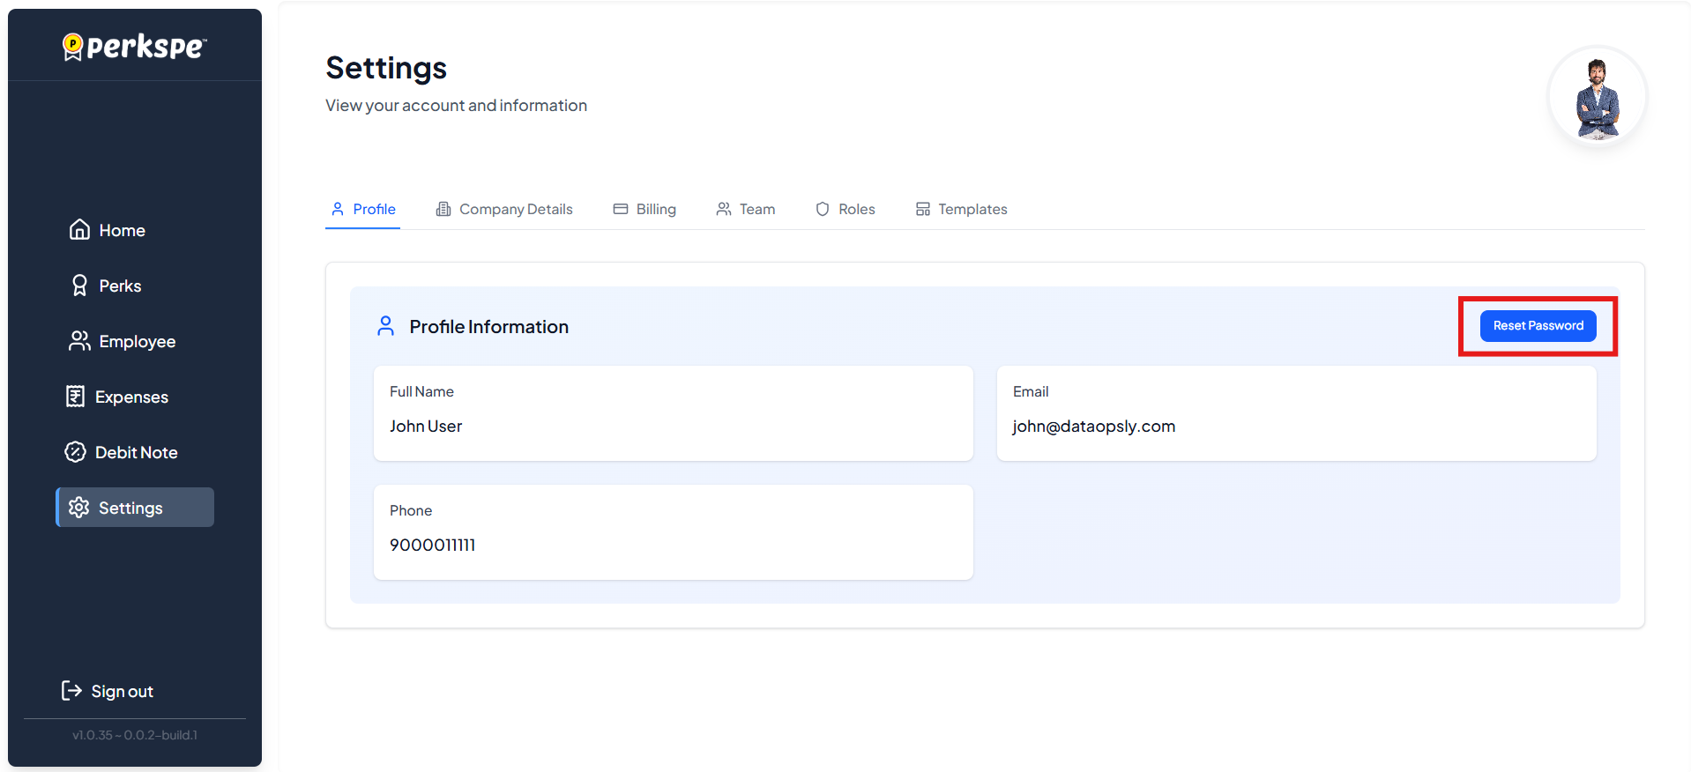Click the Home house icon
The width and height of the screenshot is (1691, 772).
(x=79, y=230)
